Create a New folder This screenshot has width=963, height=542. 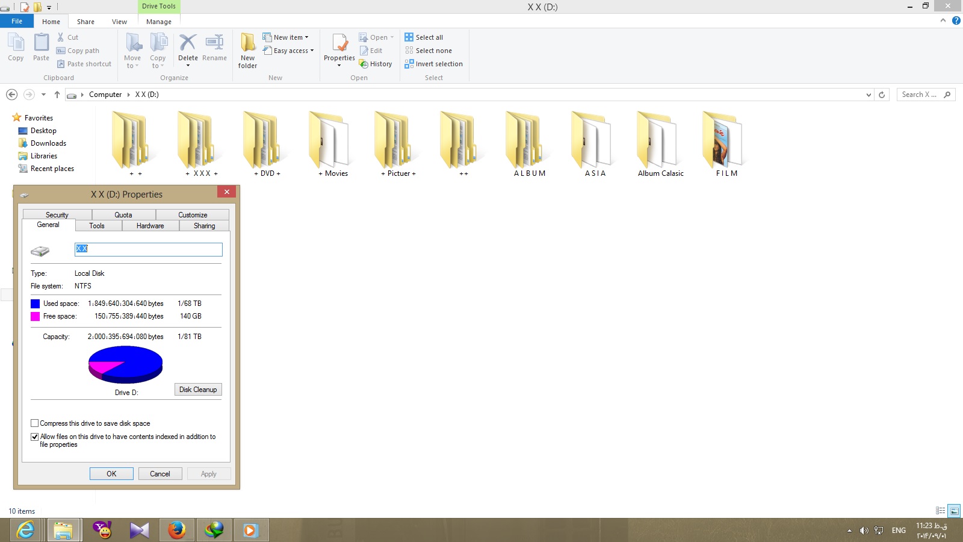click(247, 51)
